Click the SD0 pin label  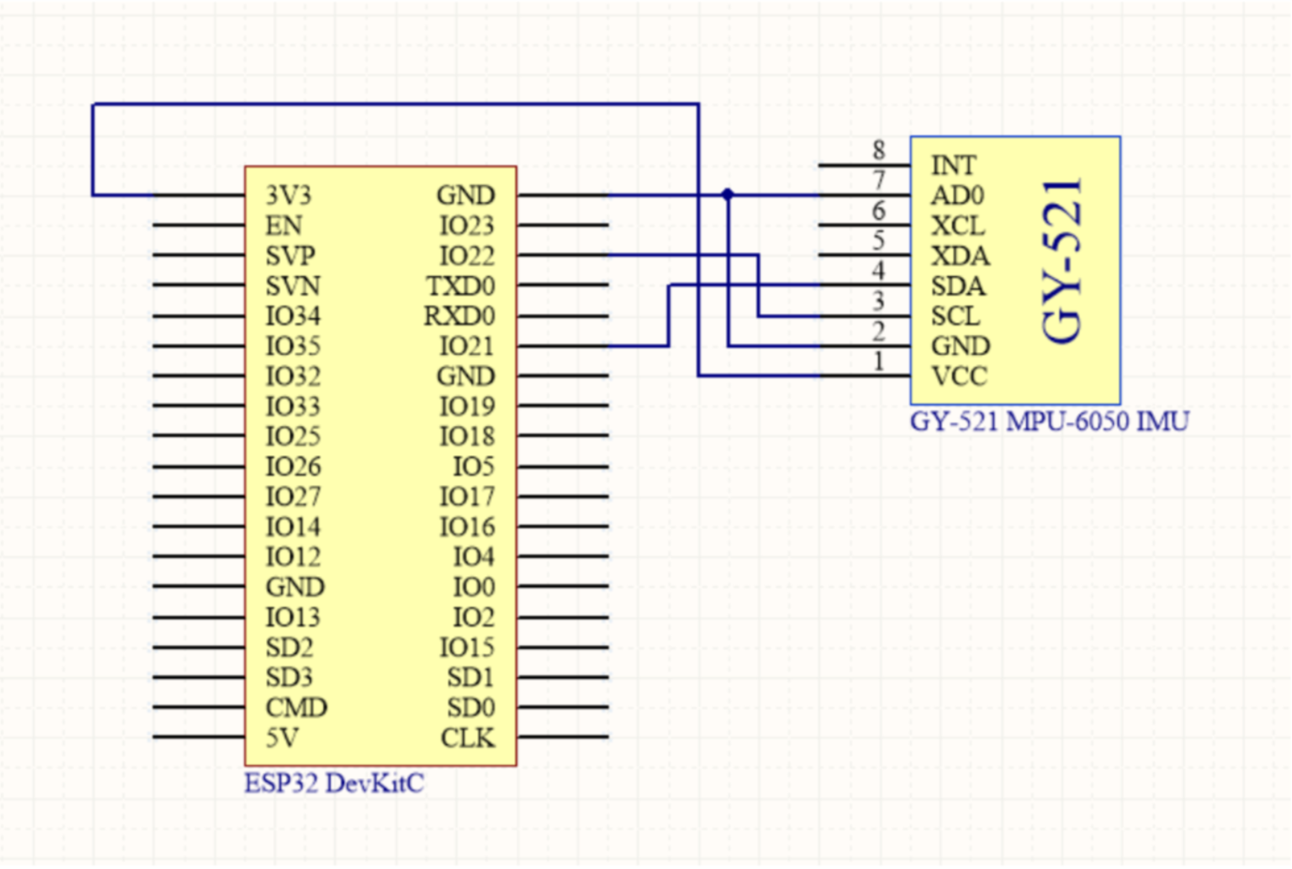point(470,708)
